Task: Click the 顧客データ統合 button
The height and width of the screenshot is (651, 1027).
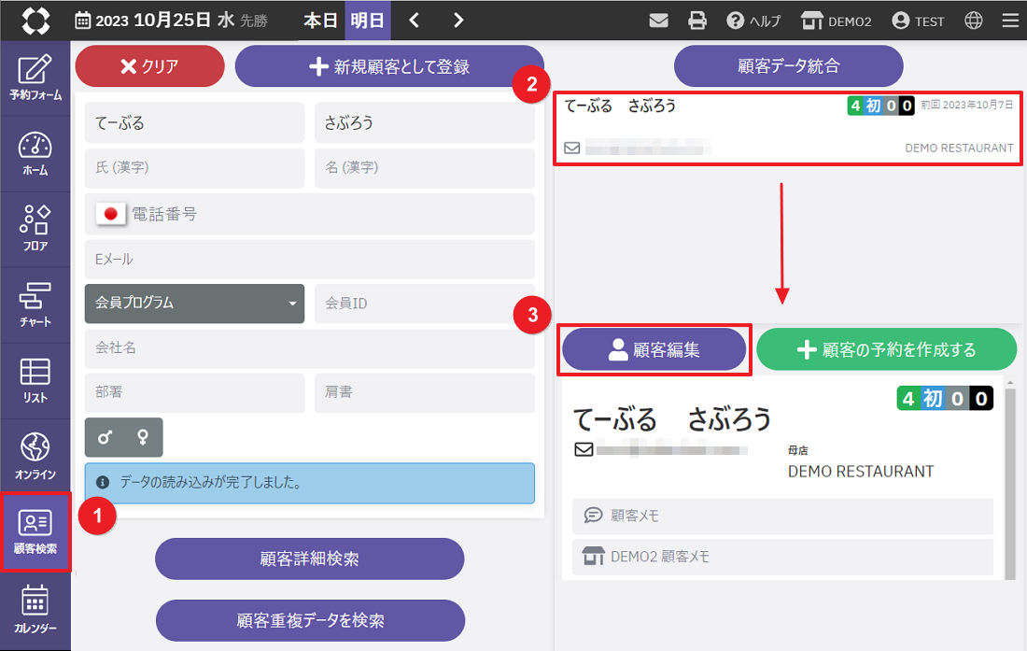Action: tap(788, 66)
